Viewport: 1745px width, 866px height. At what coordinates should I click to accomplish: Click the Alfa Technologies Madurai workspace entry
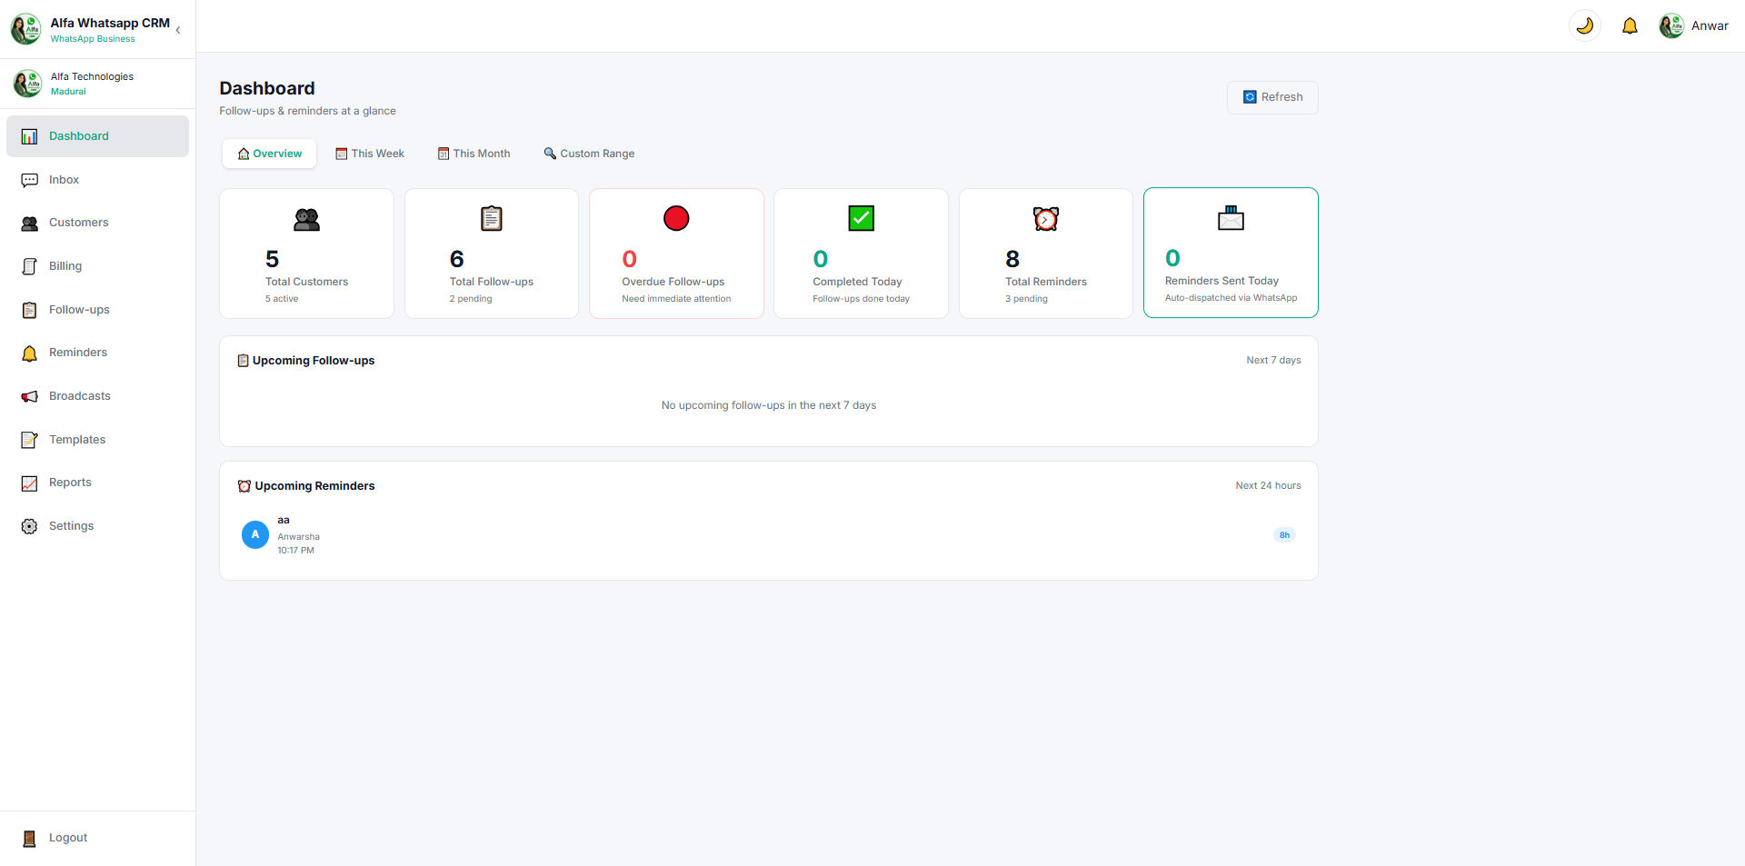(x=97, y=84)
